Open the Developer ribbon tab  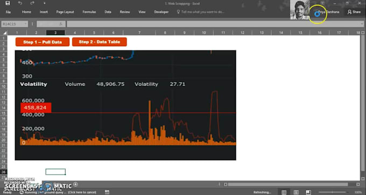tap(161, 12)
